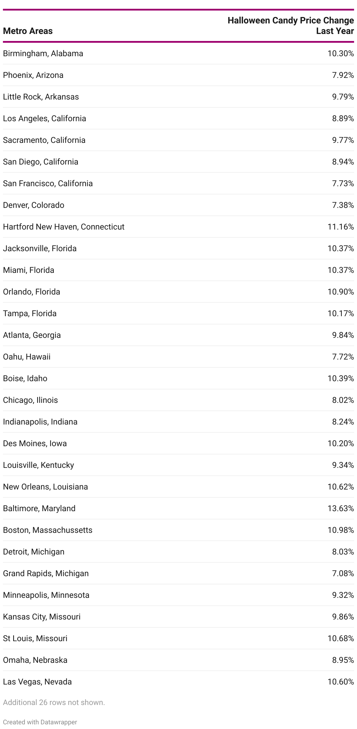This screenshot has height=729, width=357.
Task: Click the Chicago, Ilinois entry
Action: (30, 400)
